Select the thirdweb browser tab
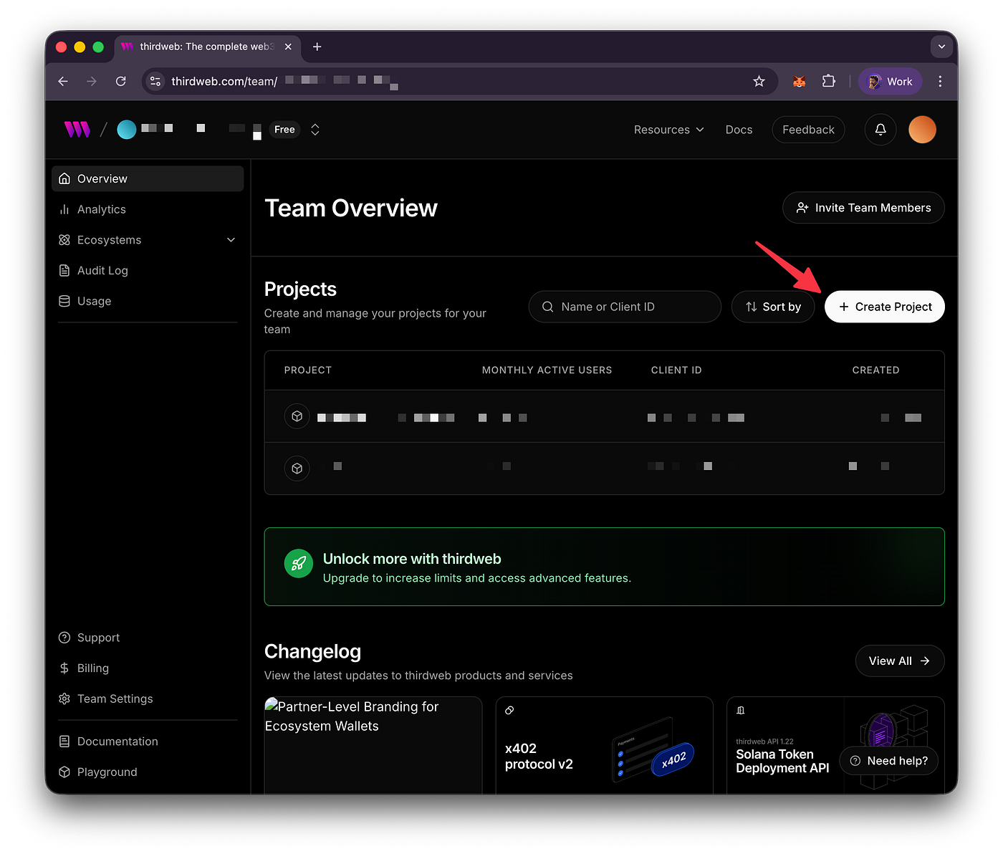This screenshot has height=854, width=1003. click(208, 47)
